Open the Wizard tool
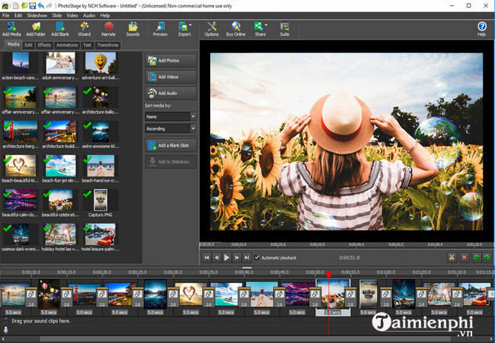 (84, 27)
